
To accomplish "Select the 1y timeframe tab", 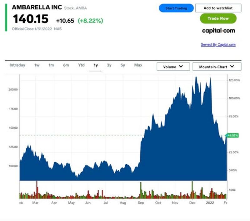I will click(x=96, y=65).
